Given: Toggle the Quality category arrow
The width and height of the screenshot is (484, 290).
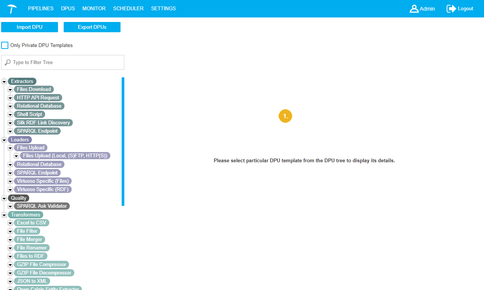Looking at the screenshot, I should (5, 198).
